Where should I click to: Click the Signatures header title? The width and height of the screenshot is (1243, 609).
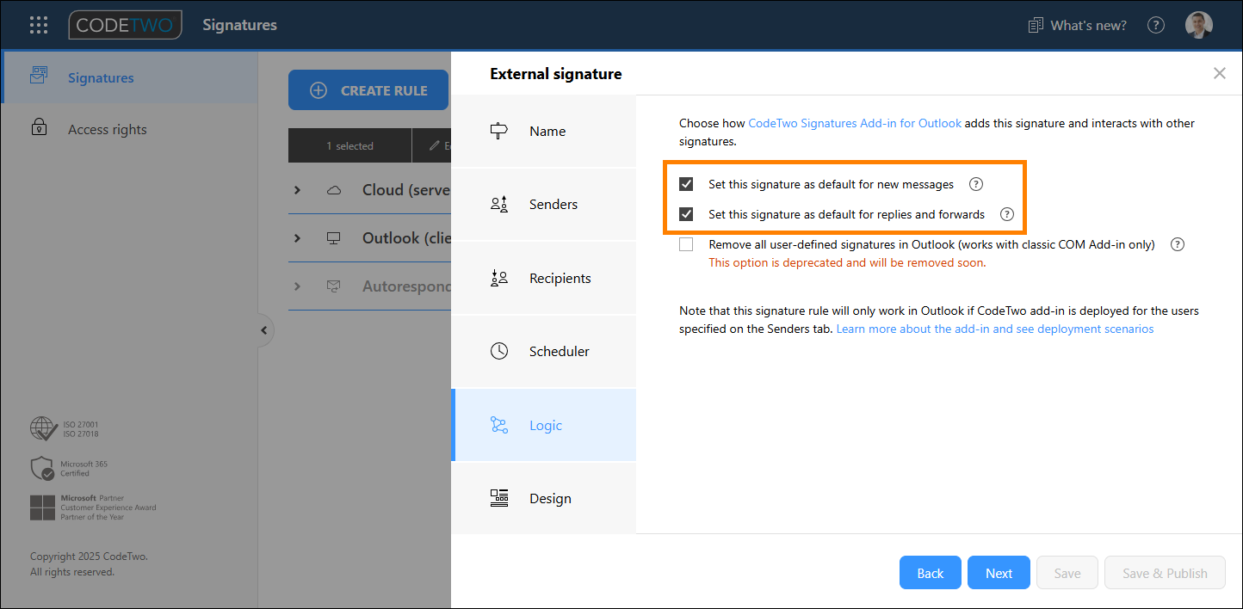point(240,25)
